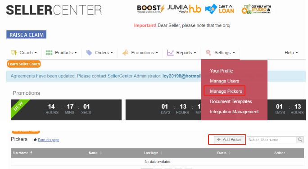Select Your Profile from Settings menu
The image size is (308, 169).
(222, 71)
